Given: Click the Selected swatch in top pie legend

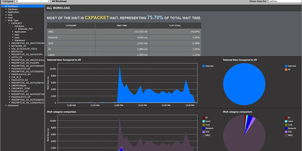Looking at the screenshot, I should coord(286,66).
